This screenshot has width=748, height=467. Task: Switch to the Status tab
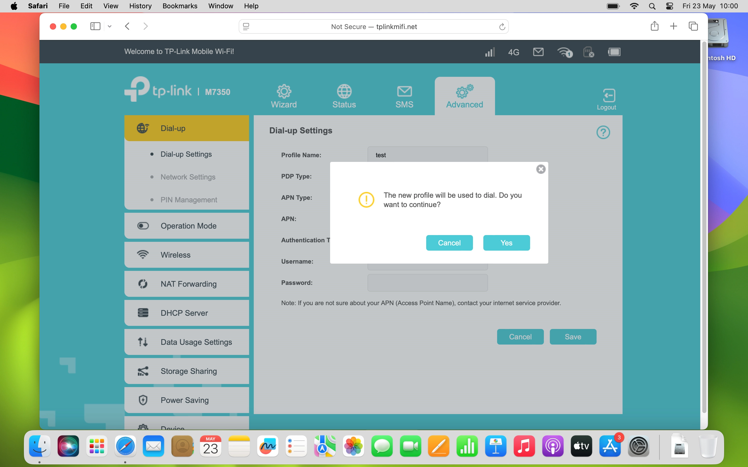click(344, 96)
